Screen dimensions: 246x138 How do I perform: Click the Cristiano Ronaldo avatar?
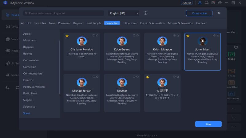[x=82, y=41]
